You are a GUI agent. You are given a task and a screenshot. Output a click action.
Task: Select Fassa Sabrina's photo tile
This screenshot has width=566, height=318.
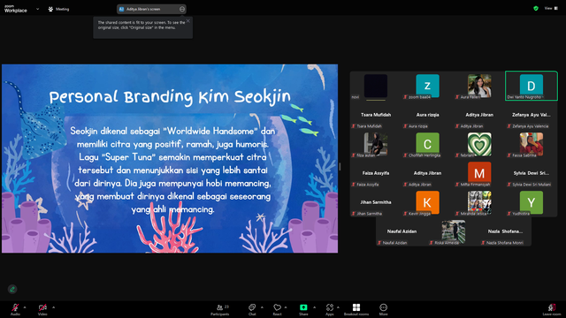pos(531,144)
